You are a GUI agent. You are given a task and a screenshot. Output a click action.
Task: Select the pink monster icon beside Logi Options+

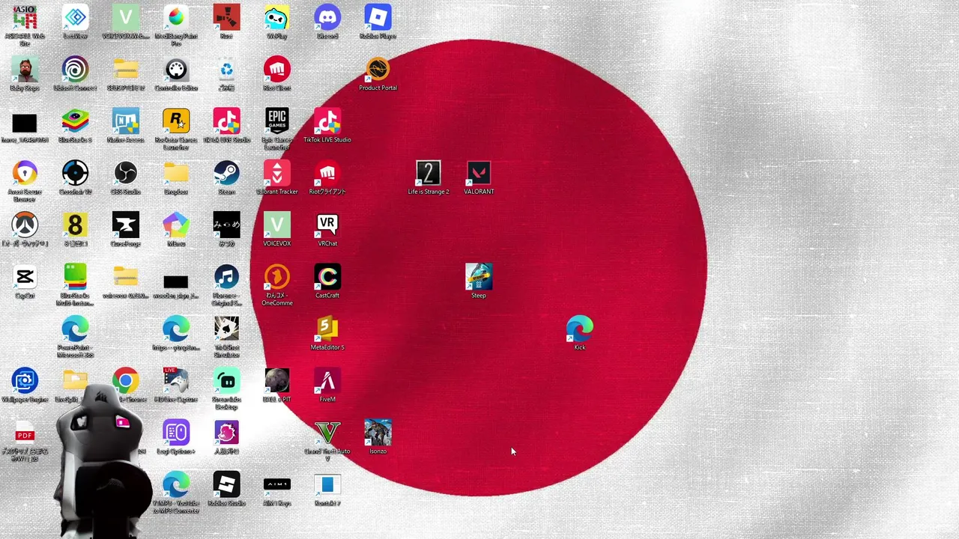(x=226, y=432)
